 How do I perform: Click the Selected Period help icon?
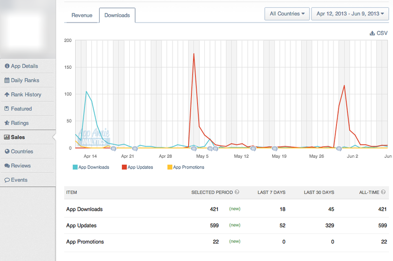click(x=237, y=192)
